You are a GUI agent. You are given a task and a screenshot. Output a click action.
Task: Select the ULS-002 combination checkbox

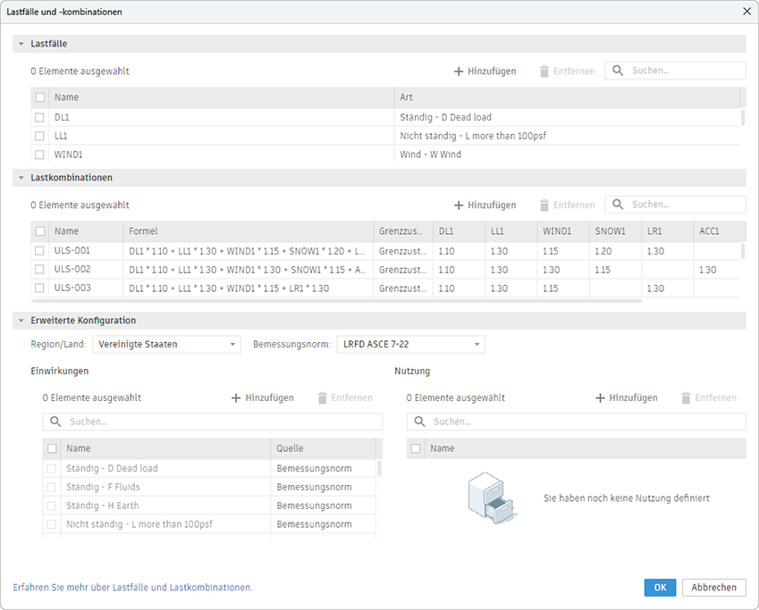pos(39,269)
